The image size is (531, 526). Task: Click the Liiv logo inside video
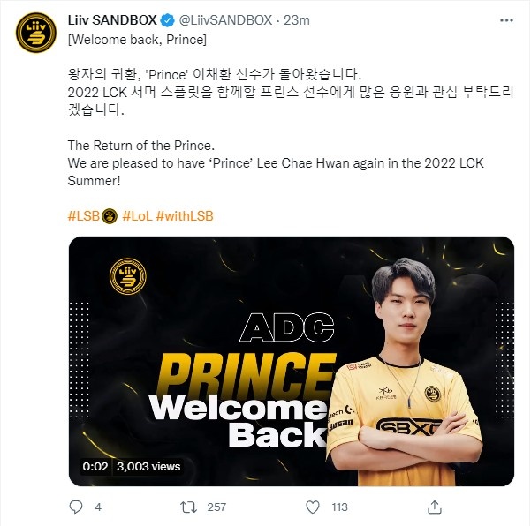tap(128, 276)
